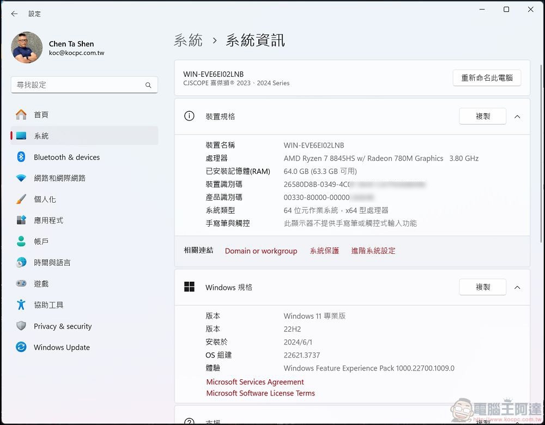Click the gaming controller icon
545x425 pixels.
point(21,283)
